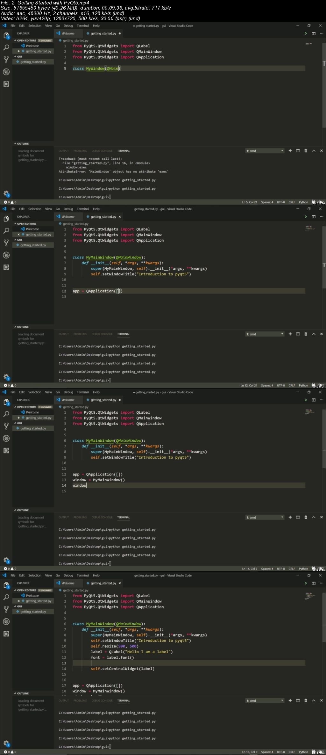326x755 pixels.
Task: Collapse OPEN EDITORS section in Ln 14, Col 7 frame
Action: pos(26,407)
